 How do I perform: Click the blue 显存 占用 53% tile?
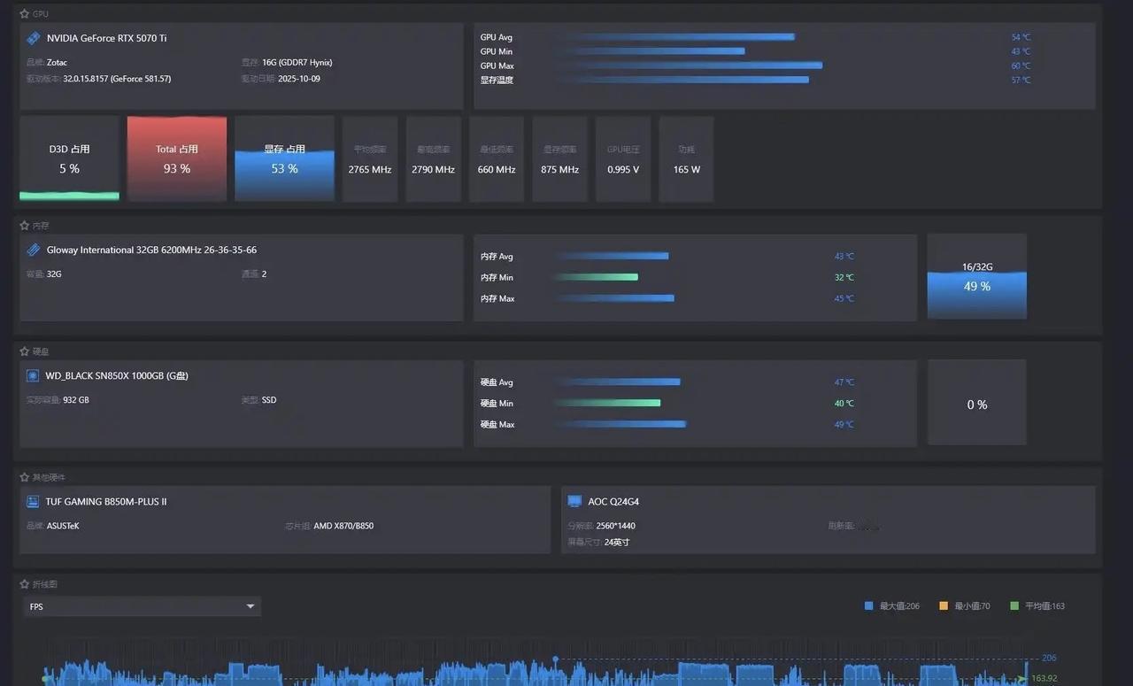coord(285,158)
